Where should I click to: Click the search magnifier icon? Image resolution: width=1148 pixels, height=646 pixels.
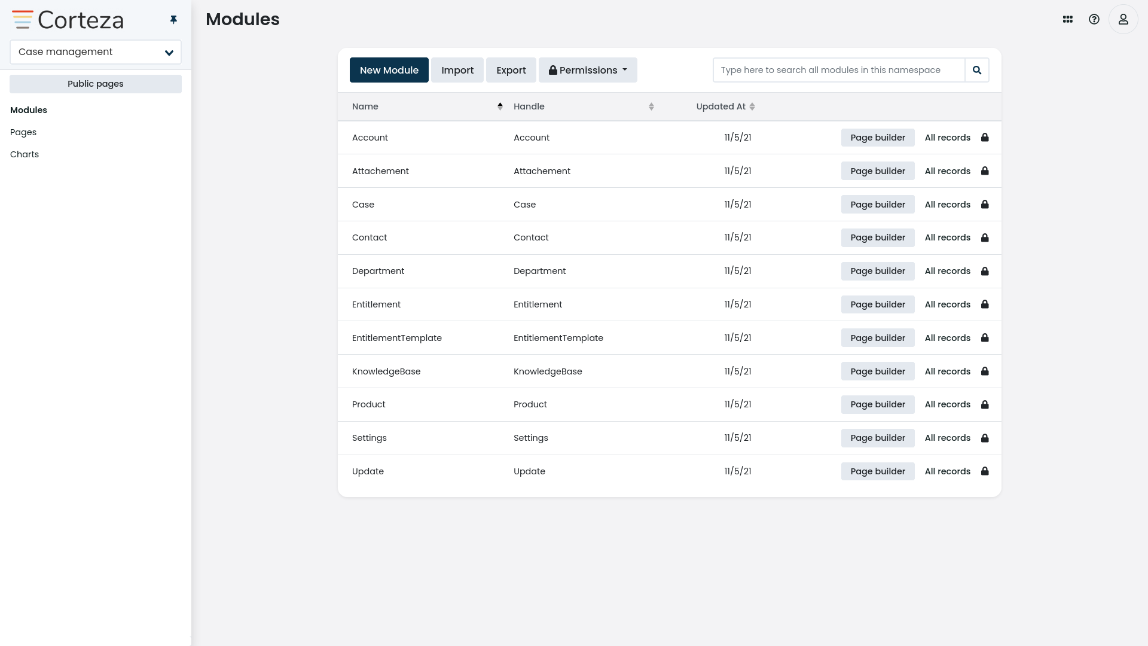[976, 69]
